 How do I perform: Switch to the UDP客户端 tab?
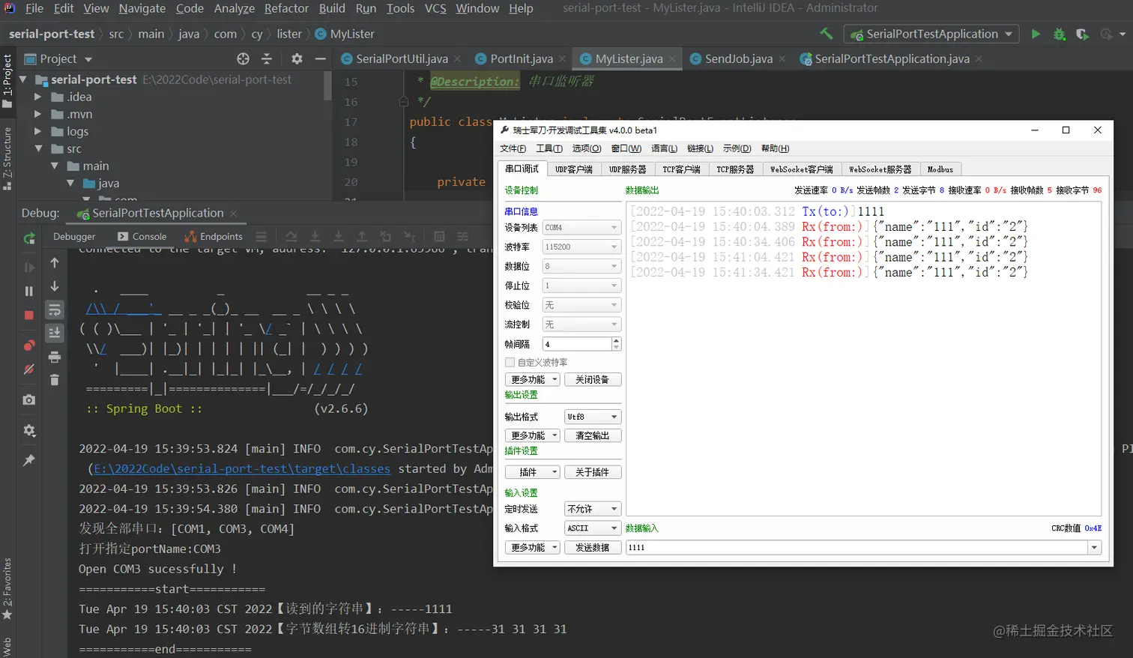(x=574, y=169)
